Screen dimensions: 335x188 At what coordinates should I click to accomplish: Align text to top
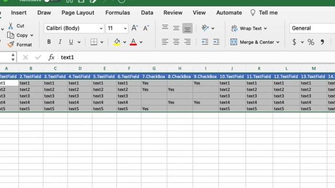pos(165,28)
